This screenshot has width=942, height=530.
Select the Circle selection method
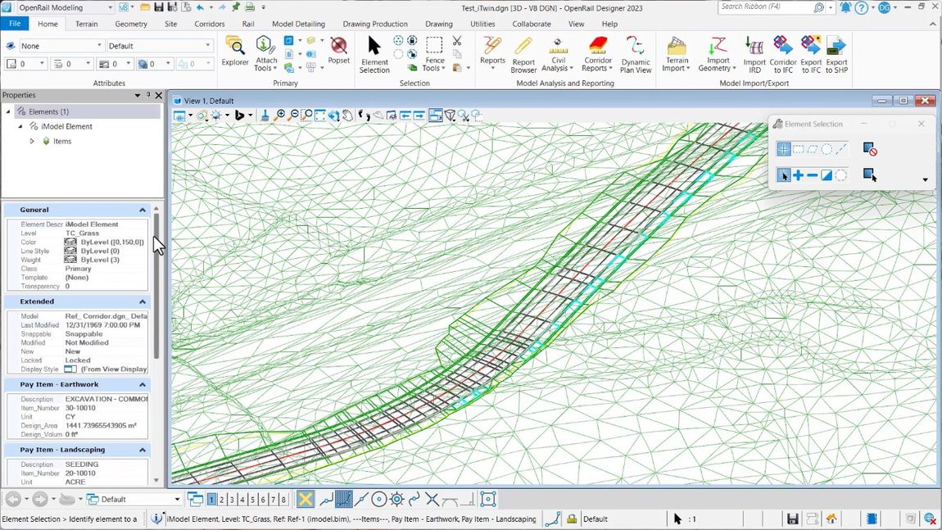coord(826,148)
